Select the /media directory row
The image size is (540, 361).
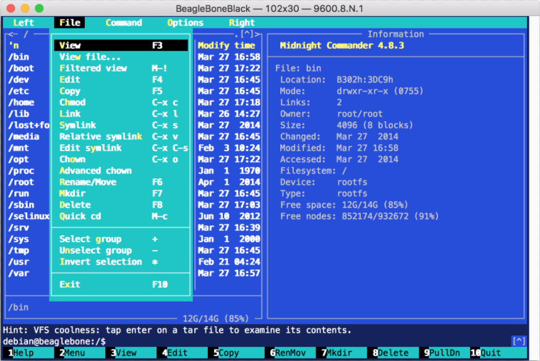tap(24, 136)
